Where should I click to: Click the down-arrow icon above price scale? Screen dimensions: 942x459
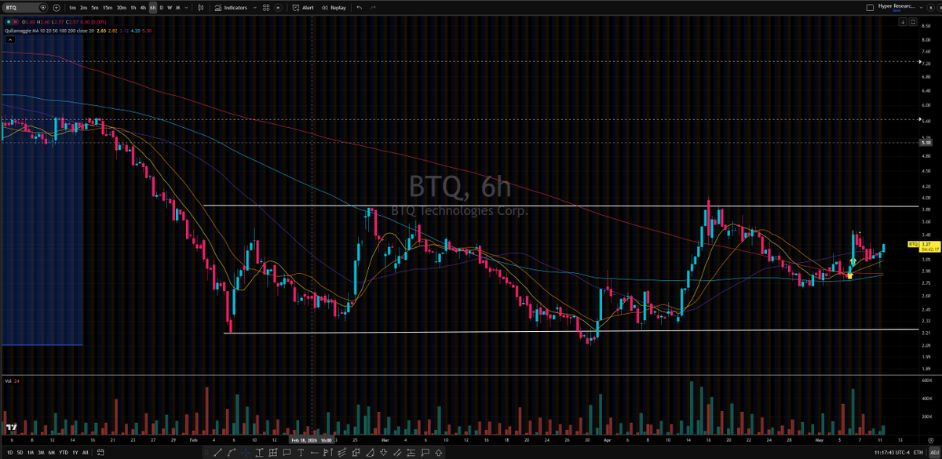point(903,22)
